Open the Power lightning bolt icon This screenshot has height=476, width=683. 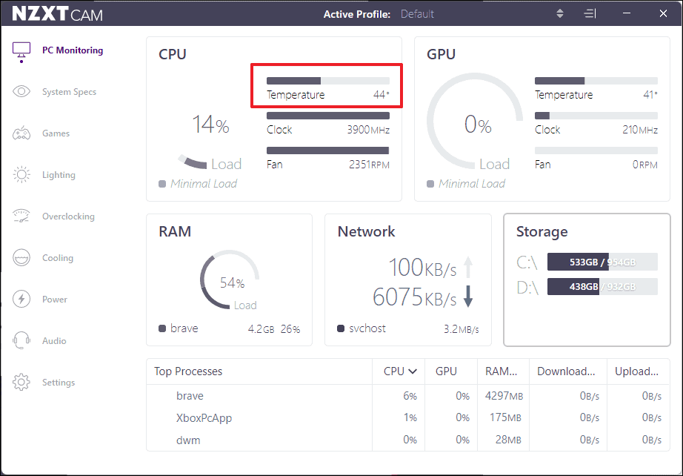(21, 299)
